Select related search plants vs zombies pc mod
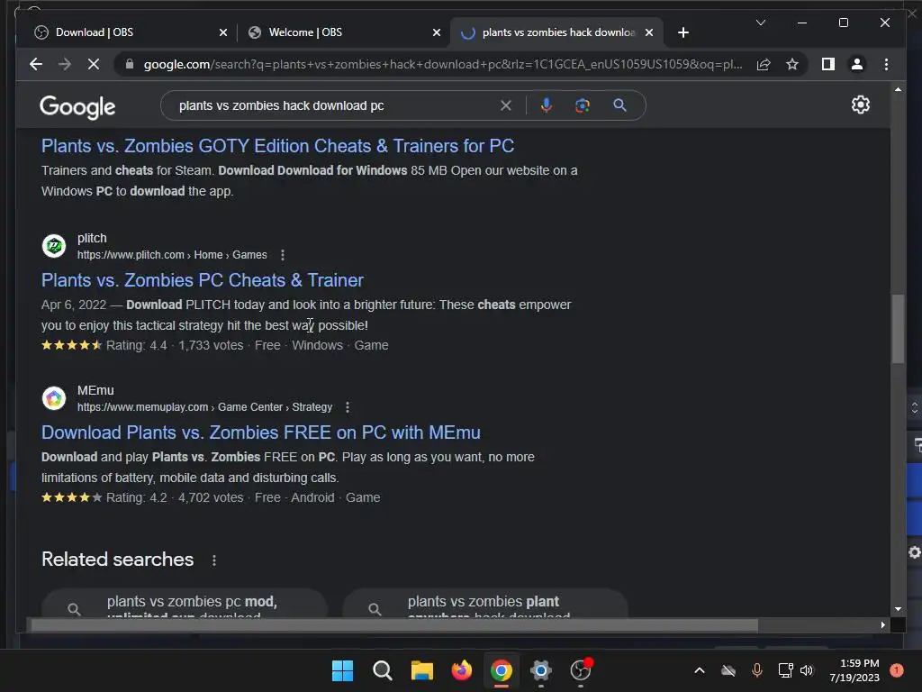This screenshot has height=692, width=922. pos(184,604)
